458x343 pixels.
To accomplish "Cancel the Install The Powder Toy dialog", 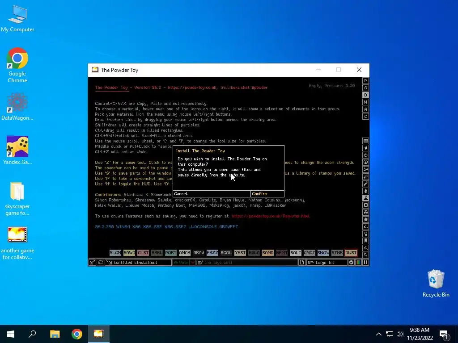I will point(212,194).
